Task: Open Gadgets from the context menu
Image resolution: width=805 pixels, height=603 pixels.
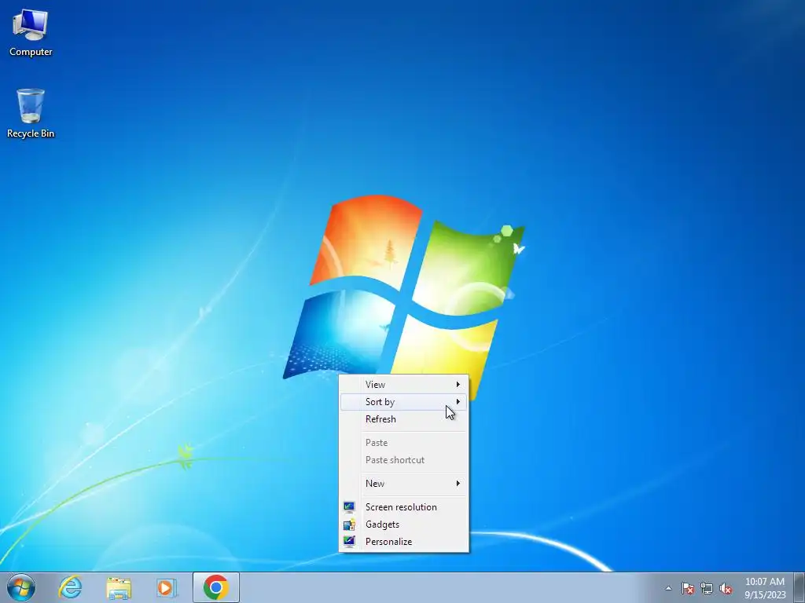Action: tap(403, 524)
